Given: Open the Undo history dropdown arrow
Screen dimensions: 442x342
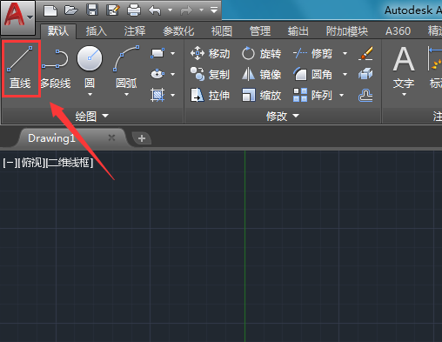Looking at the screenshot, I should tap(171, 10).
